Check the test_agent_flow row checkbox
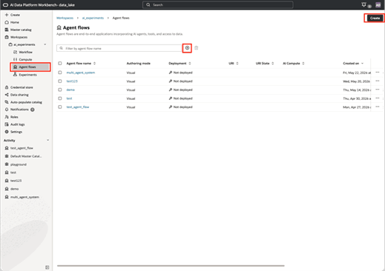 point(60,107)
